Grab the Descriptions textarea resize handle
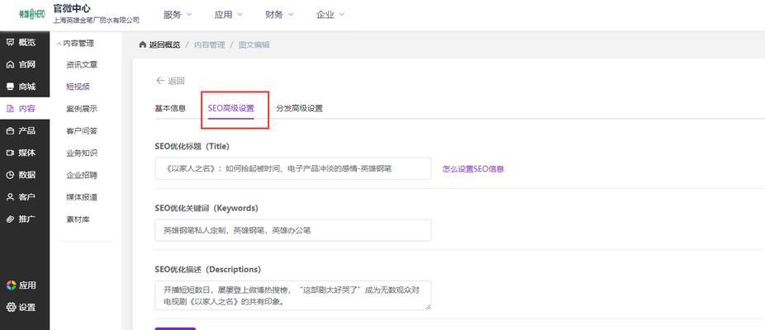Viewport: 765px width, 330px height. 429,308
